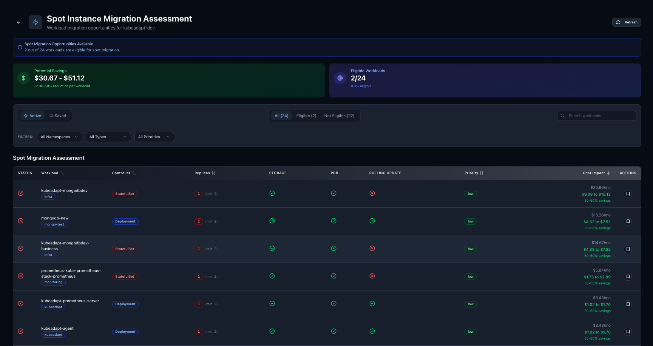Open the All Namespaces filter dropdown
The width and height of the screenshot is (653, 346).
(x=59, y=137)
